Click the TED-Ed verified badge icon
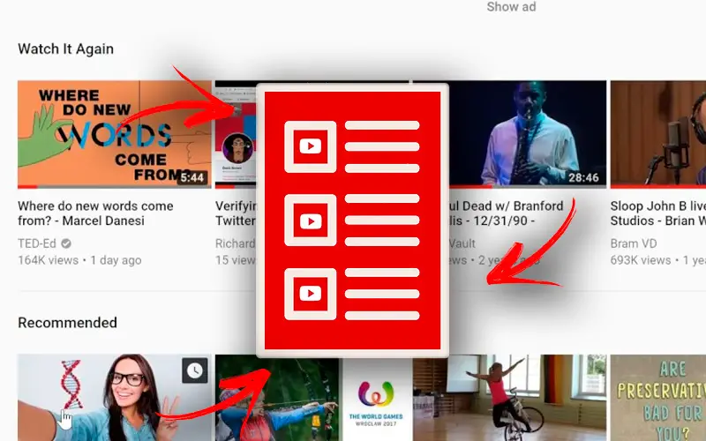The width and height of the screenshot is (706, 441). click(x=66, y=243)
